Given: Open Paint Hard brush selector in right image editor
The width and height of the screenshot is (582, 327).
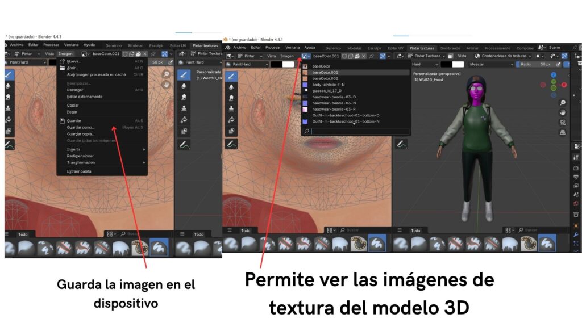Looking at the screenshot, I should pos(247,64).
